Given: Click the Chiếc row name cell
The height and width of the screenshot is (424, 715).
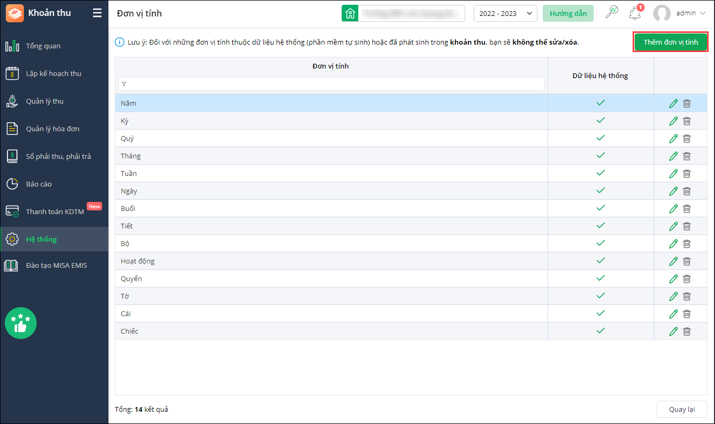Looking at the screenshot, I should tap(331, 332).
